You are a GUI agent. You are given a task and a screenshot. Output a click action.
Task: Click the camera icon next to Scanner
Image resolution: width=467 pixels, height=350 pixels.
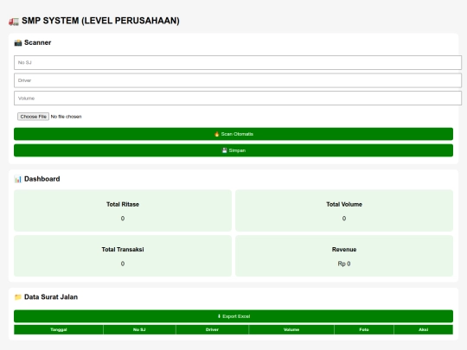(x=18, y=43)
